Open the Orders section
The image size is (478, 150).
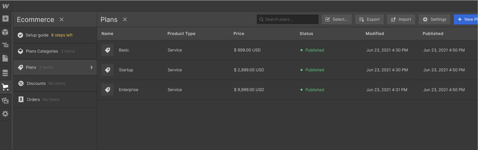click(33, 100)
